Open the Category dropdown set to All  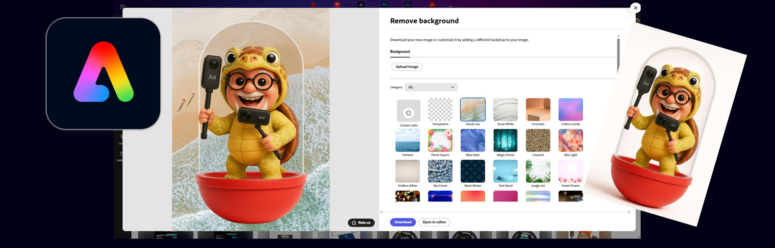tap(432, 87)
